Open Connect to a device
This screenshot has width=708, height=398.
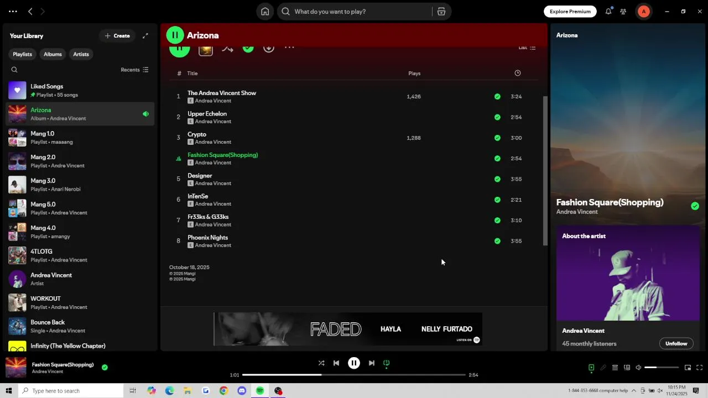tap(627, 368)
